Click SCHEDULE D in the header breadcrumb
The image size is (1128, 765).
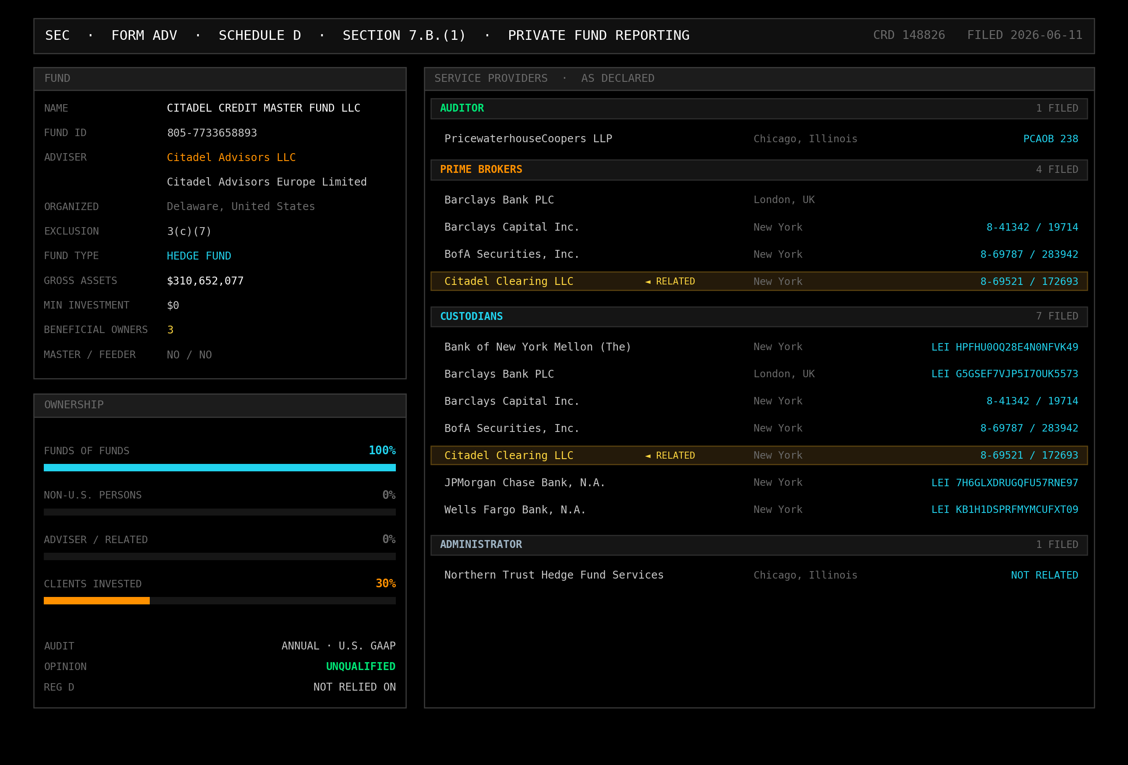pos(260,35)
